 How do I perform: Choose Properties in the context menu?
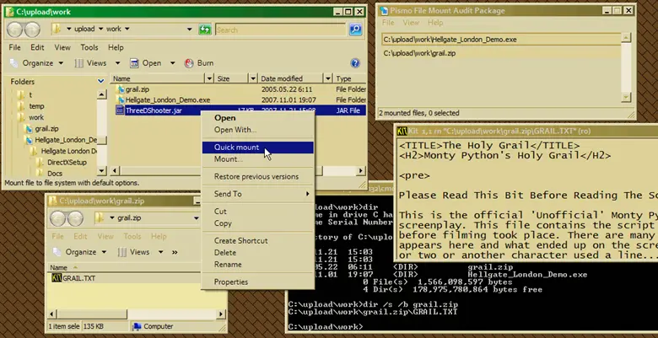pyautogui.click(x=230, y=282)
